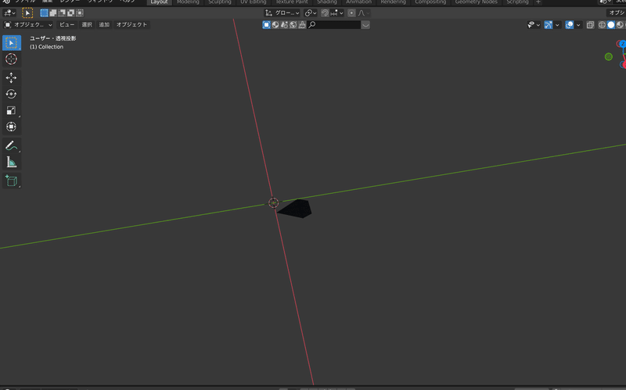Click the green negative Y axis gizmo dot

coord(609,56)
